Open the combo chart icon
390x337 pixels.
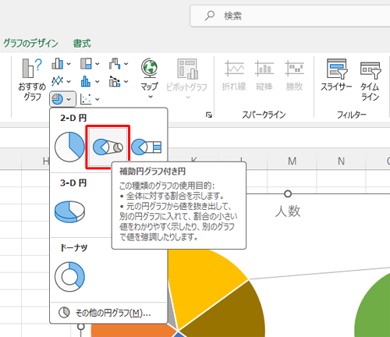click(x=115, y=81)
